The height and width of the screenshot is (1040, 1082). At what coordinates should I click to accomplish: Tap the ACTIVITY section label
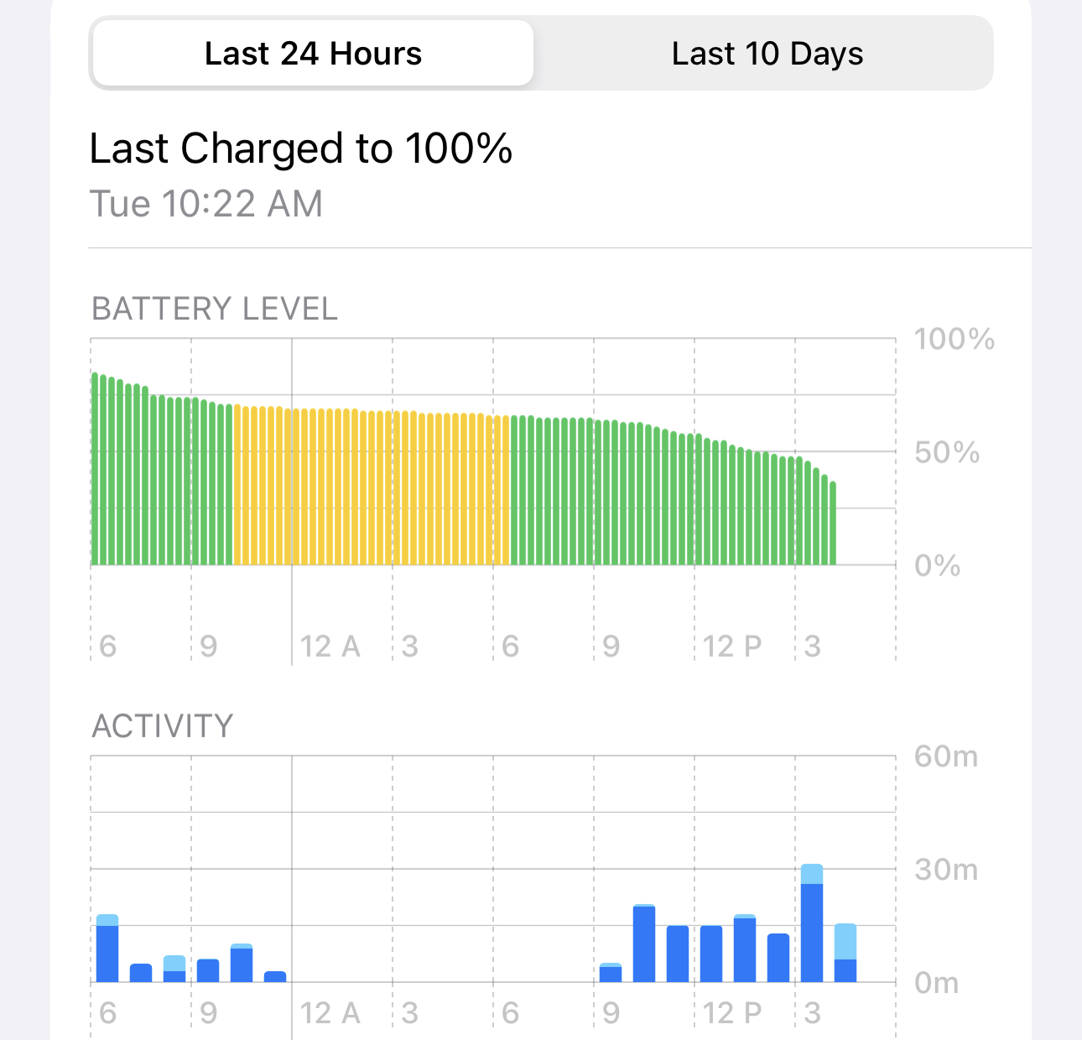[163, 726]
